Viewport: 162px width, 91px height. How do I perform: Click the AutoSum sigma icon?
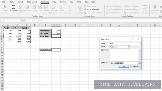(13, 7)
